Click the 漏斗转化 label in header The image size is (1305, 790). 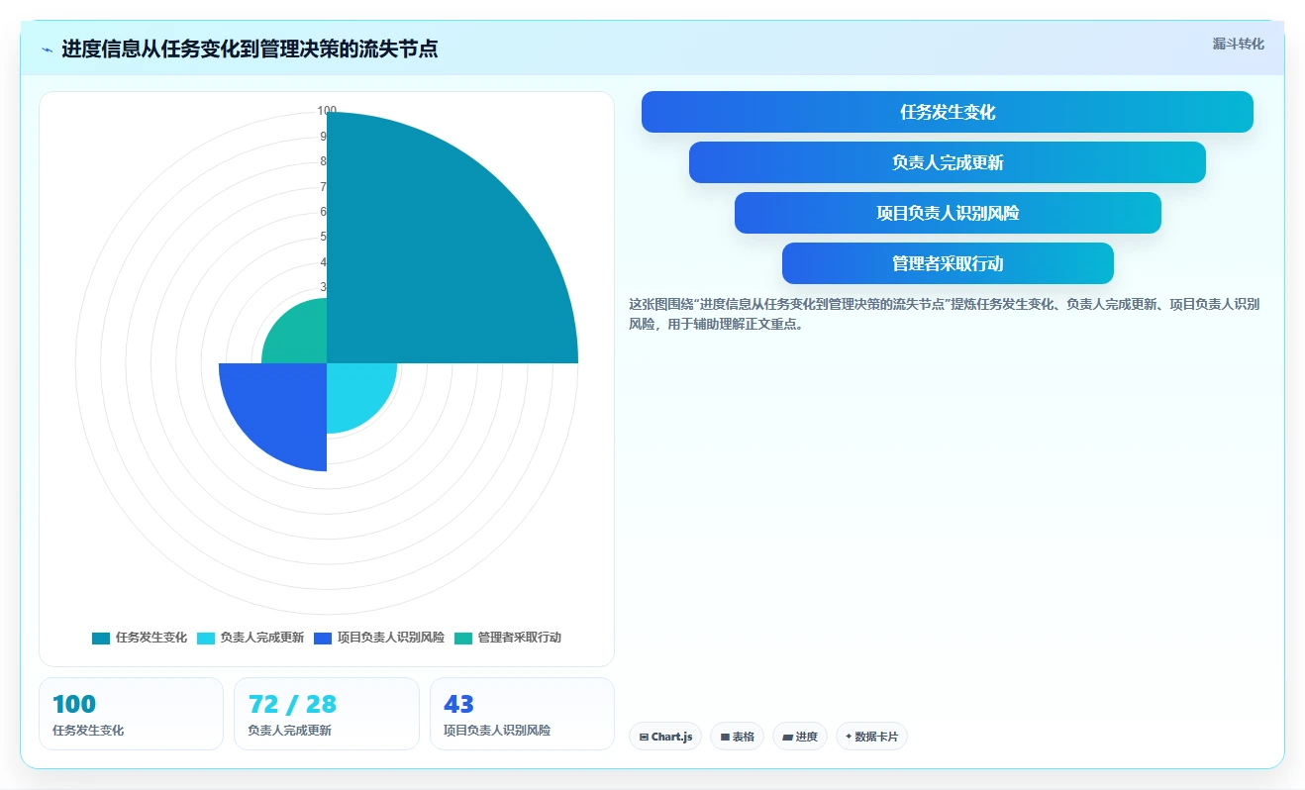click(1238, 44)
